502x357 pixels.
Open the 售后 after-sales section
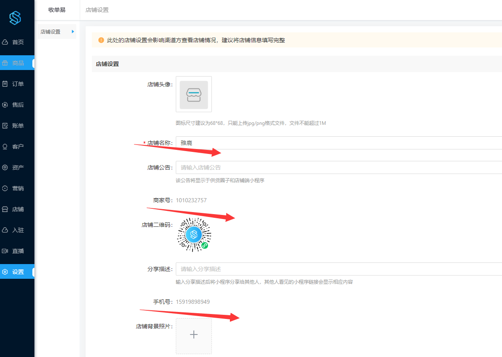[x=17, y=105]
